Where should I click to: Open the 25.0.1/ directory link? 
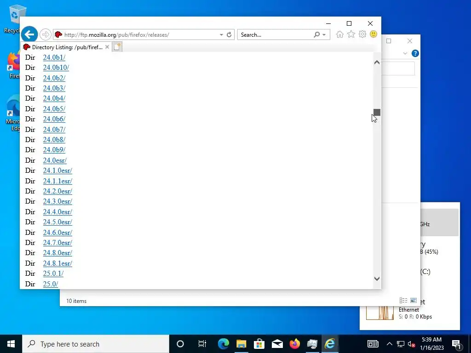(53, 274)
